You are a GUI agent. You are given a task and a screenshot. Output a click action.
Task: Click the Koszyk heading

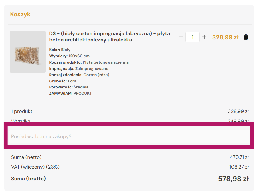point(20,14)
